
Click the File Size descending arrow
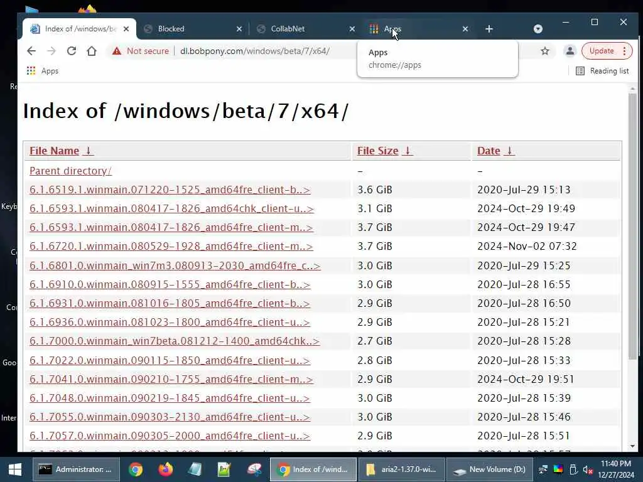click(x=407, y=151)
